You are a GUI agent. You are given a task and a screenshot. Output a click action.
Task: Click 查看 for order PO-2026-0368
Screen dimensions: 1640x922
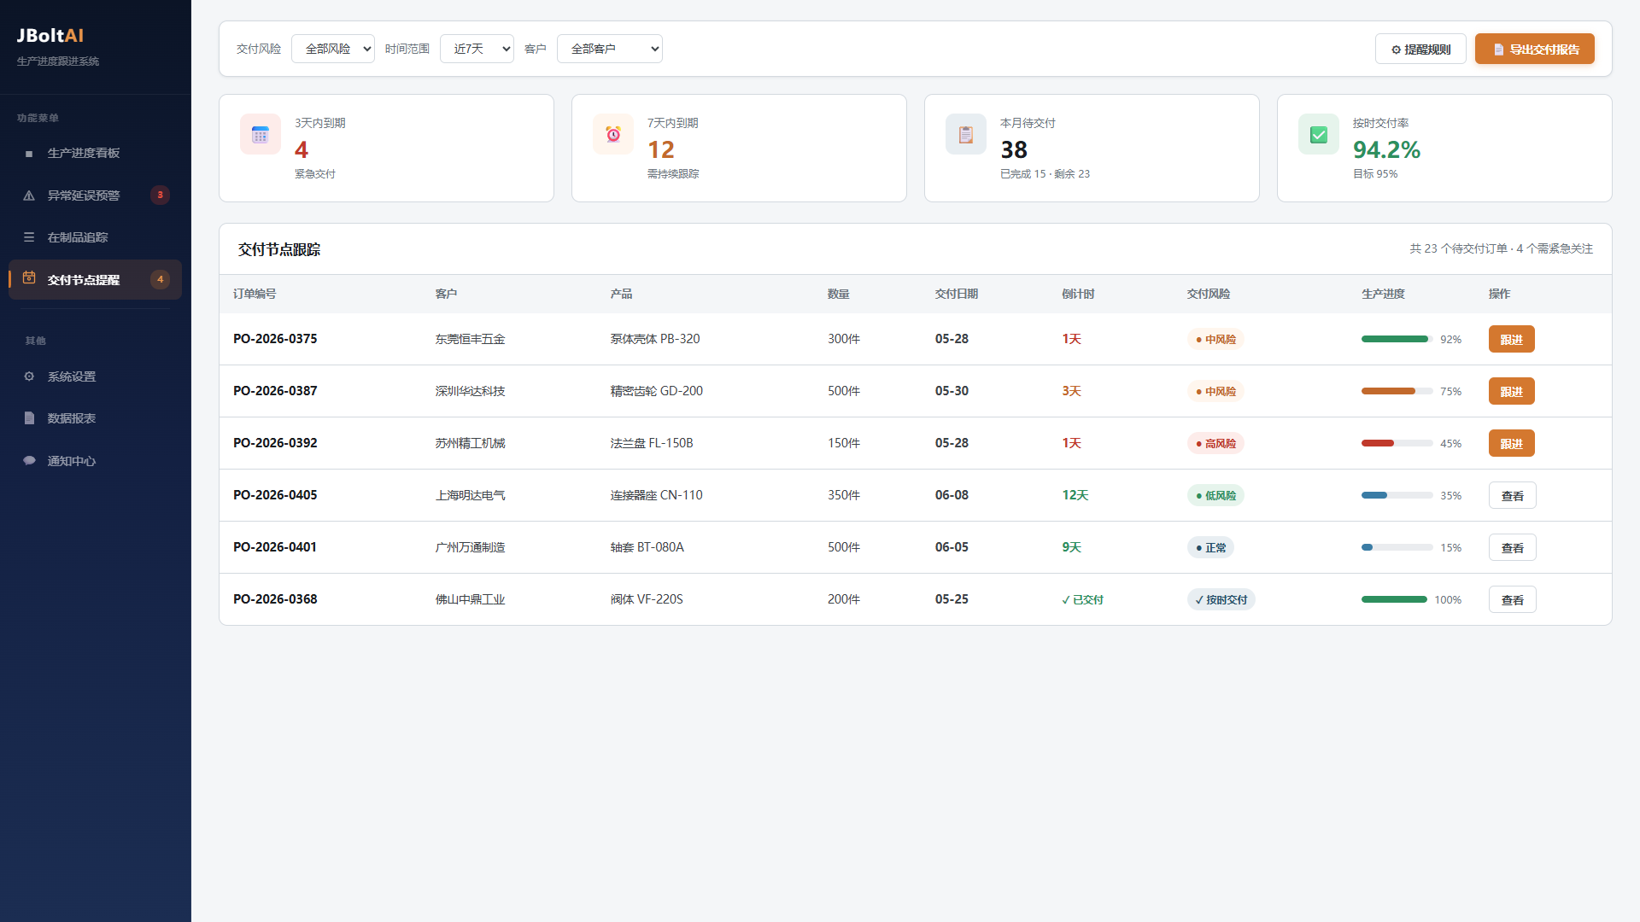click(1513, 599)
